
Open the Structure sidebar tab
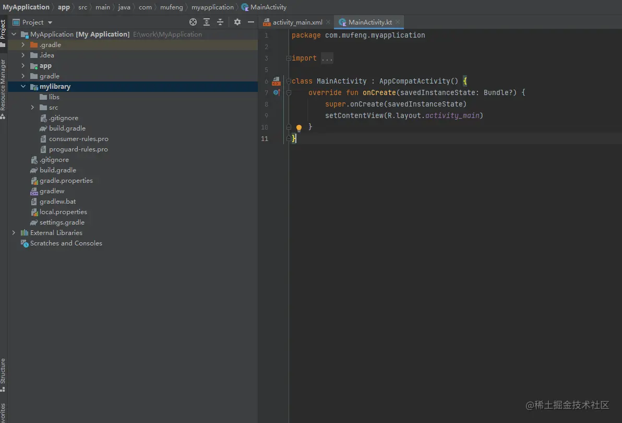[x=3, y=375]
